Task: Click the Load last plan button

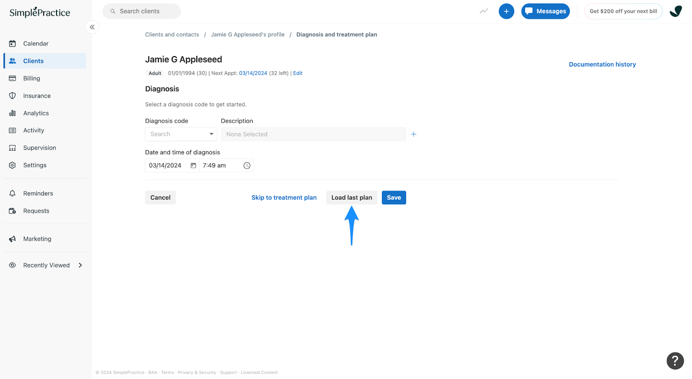Action: [352, 197]
